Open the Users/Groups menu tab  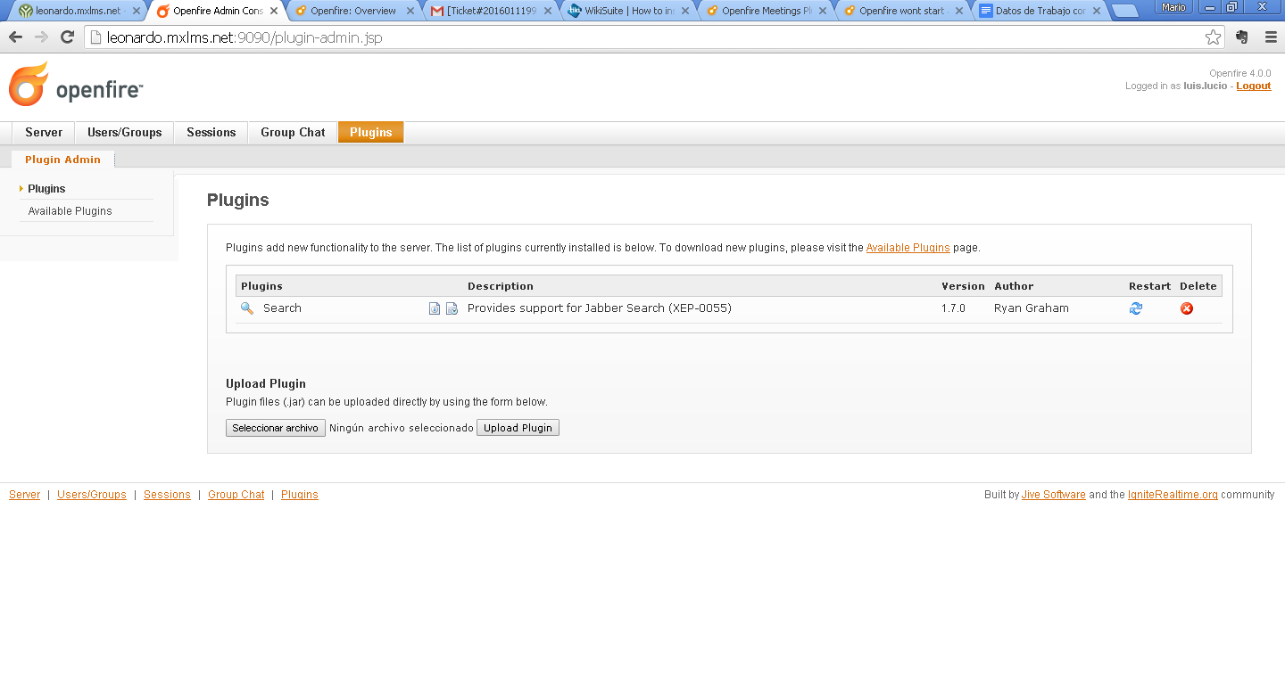tap(125, 132)
